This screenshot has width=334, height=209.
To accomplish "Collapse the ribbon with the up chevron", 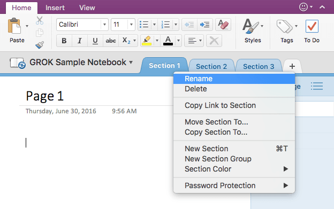I will (322, 7).
